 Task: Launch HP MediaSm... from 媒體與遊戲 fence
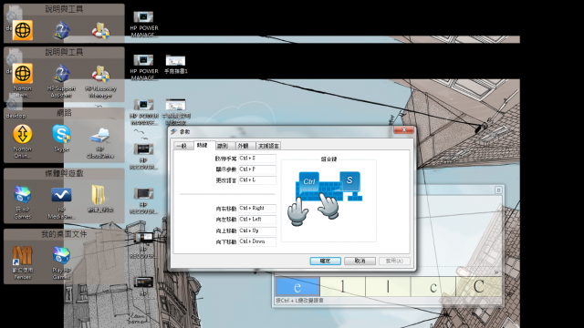[61, 202]
